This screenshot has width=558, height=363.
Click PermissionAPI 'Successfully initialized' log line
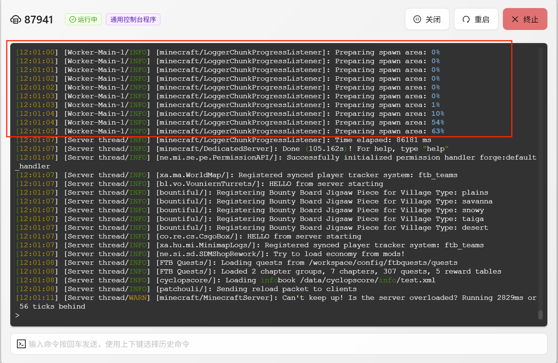(x=276, y=157)
